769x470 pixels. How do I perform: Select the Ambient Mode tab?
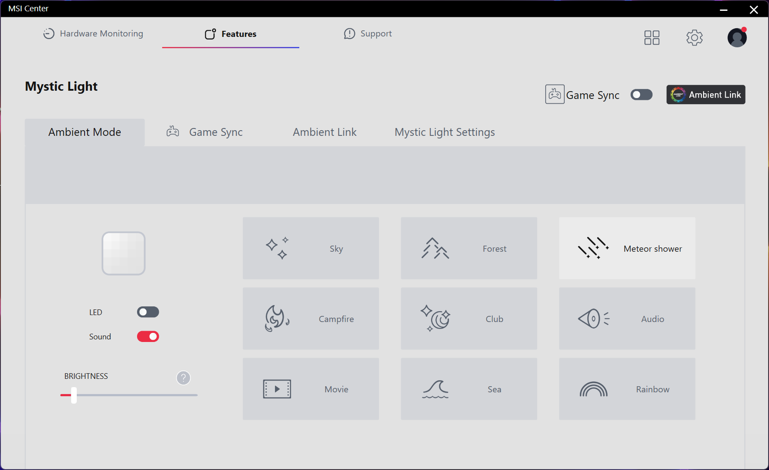click(85, 132)
